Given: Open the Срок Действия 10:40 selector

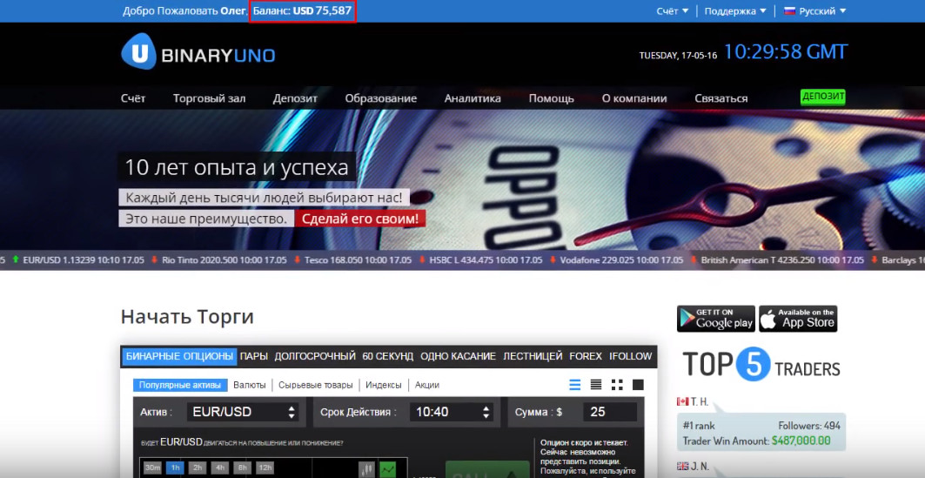Looking at the screenshot, I should tap(452, 412).
